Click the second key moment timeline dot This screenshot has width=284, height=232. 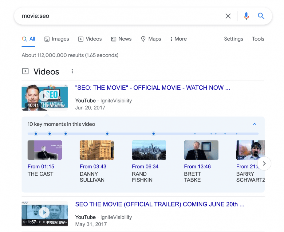click(x=49, y=134)
